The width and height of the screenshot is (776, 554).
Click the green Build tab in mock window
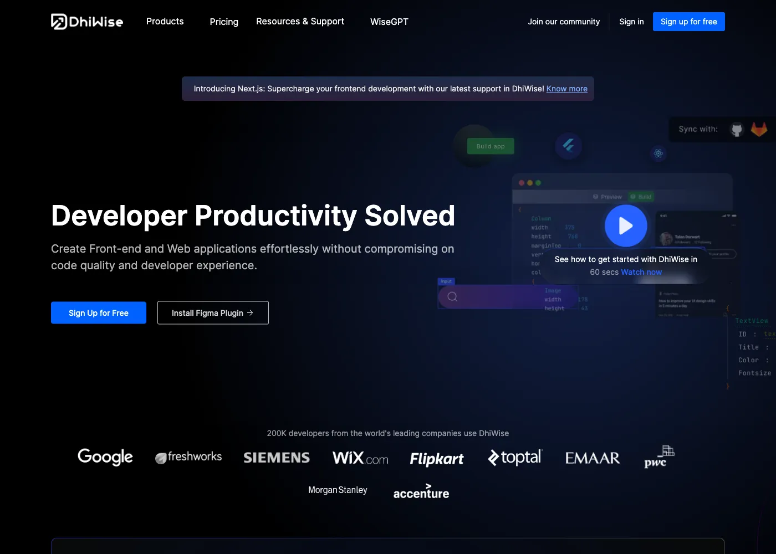(641, 197)
